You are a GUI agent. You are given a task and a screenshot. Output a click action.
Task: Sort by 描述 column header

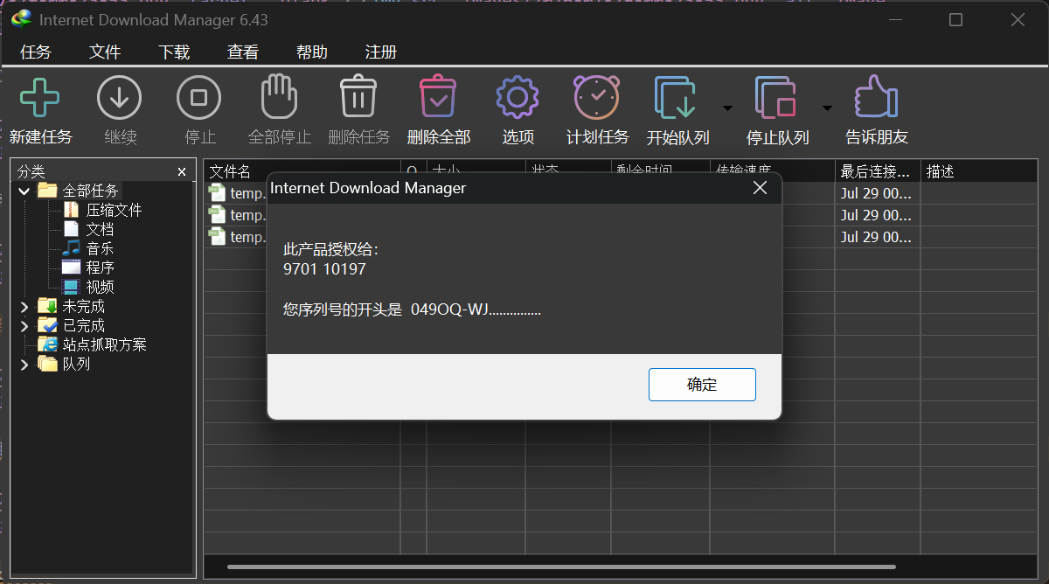[x=980, y=171]
